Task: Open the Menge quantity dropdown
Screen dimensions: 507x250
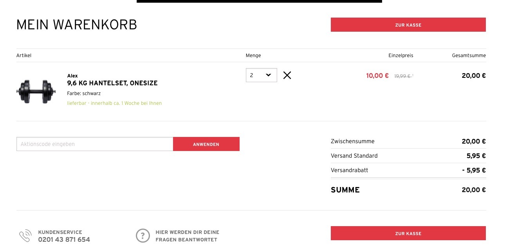Action: (x=261, y=75)
